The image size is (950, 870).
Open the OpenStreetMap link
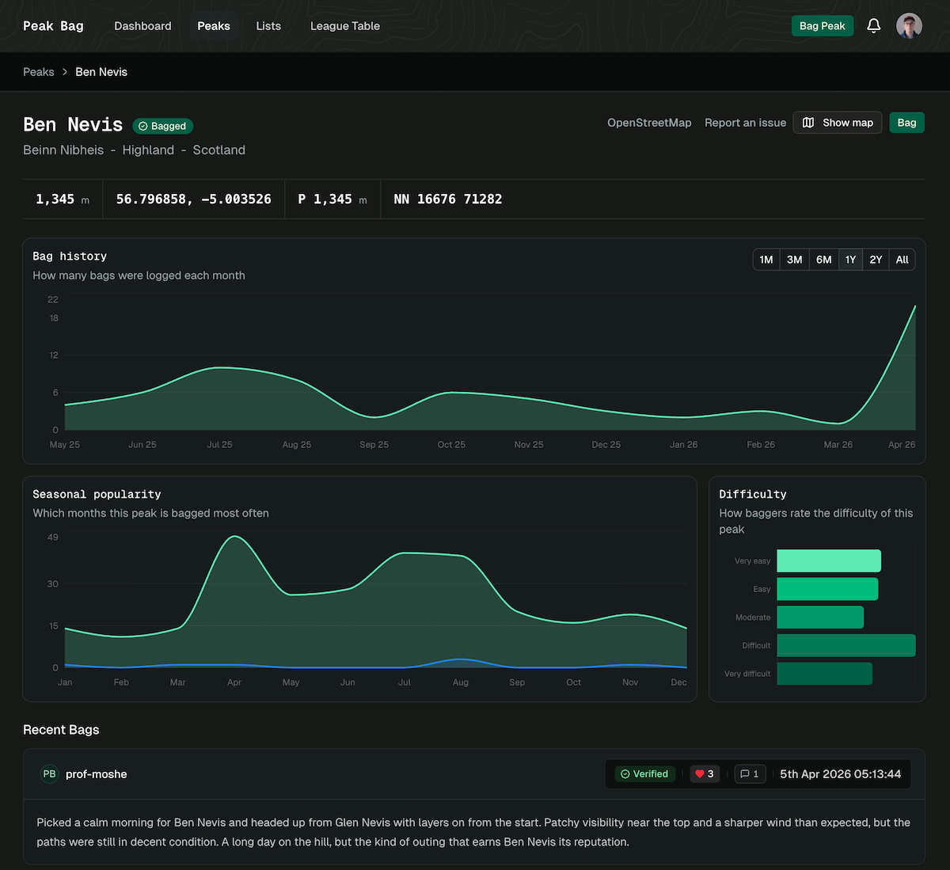click(649, 123)
